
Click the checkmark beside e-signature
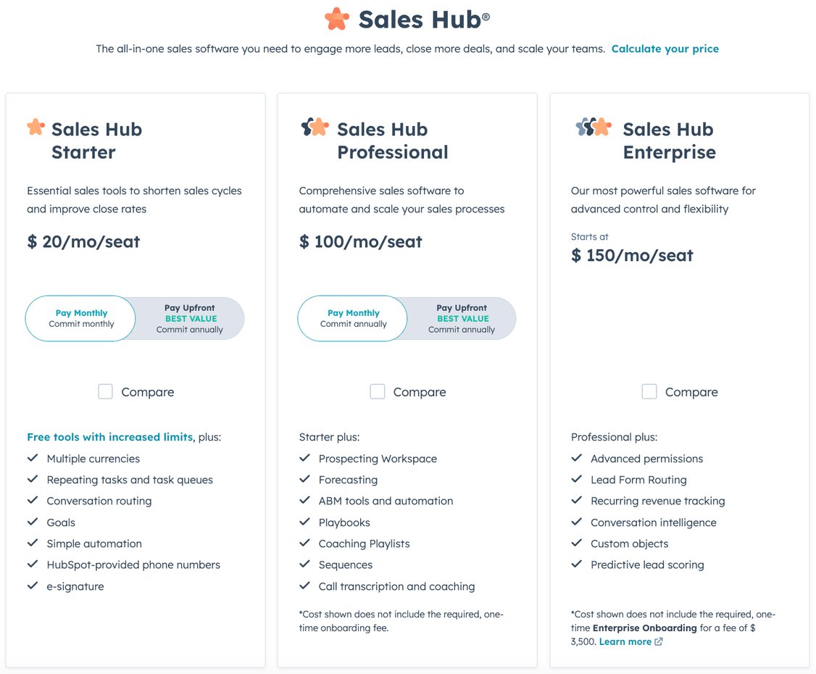click(33, 586)
